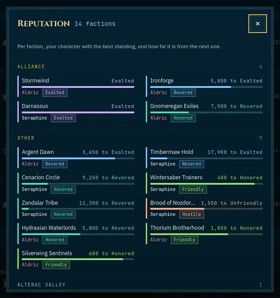The height and width of the screenshot is (298, 280).
Task: Close the Reputation dialog with the X
Action: (257, 24)
